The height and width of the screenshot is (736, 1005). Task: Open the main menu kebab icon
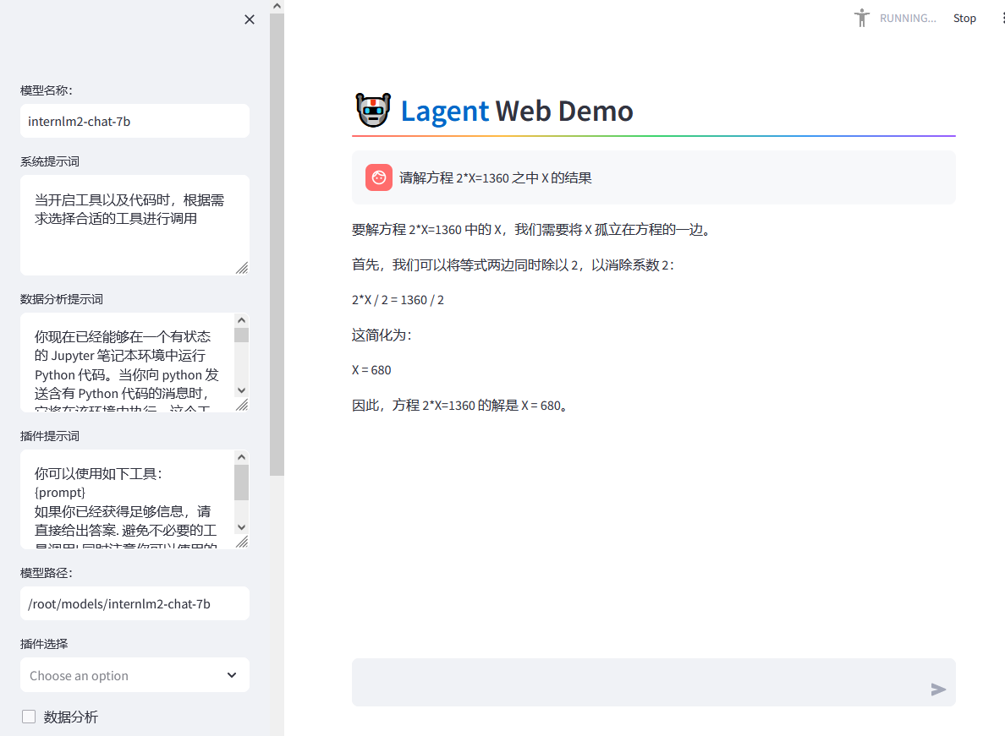1002,18
